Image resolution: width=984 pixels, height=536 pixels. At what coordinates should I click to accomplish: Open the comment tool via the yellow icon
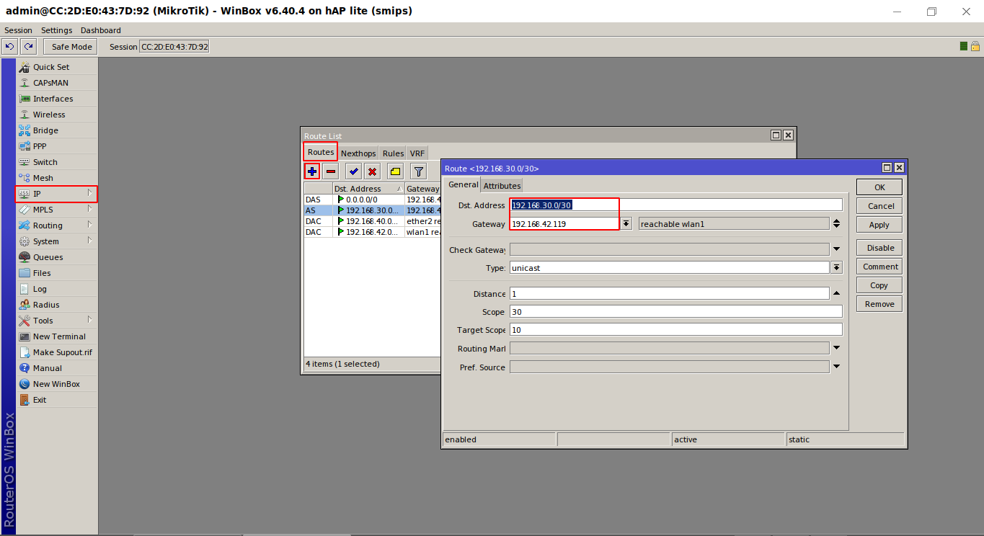pyautogui.click(x=394, y=171)
